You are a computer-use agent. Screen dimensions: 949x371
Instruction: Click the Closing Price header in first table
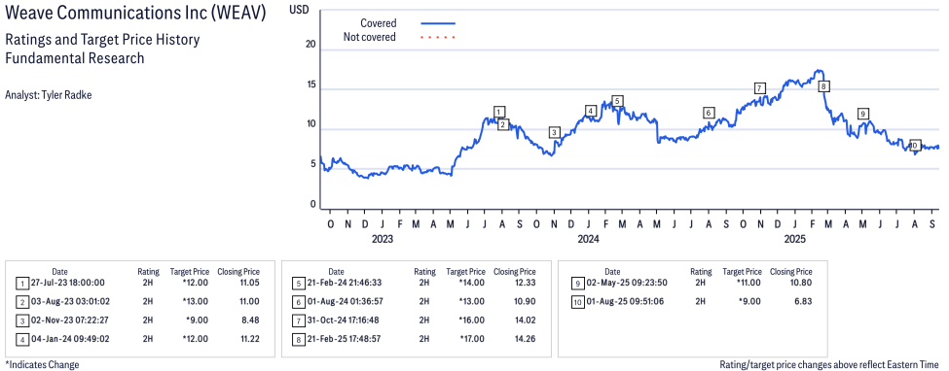coord(238,271)
